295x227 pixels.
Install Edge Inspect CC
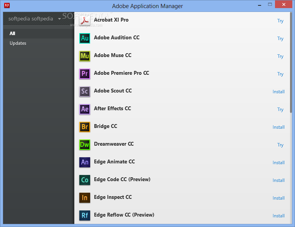[278, 198]
